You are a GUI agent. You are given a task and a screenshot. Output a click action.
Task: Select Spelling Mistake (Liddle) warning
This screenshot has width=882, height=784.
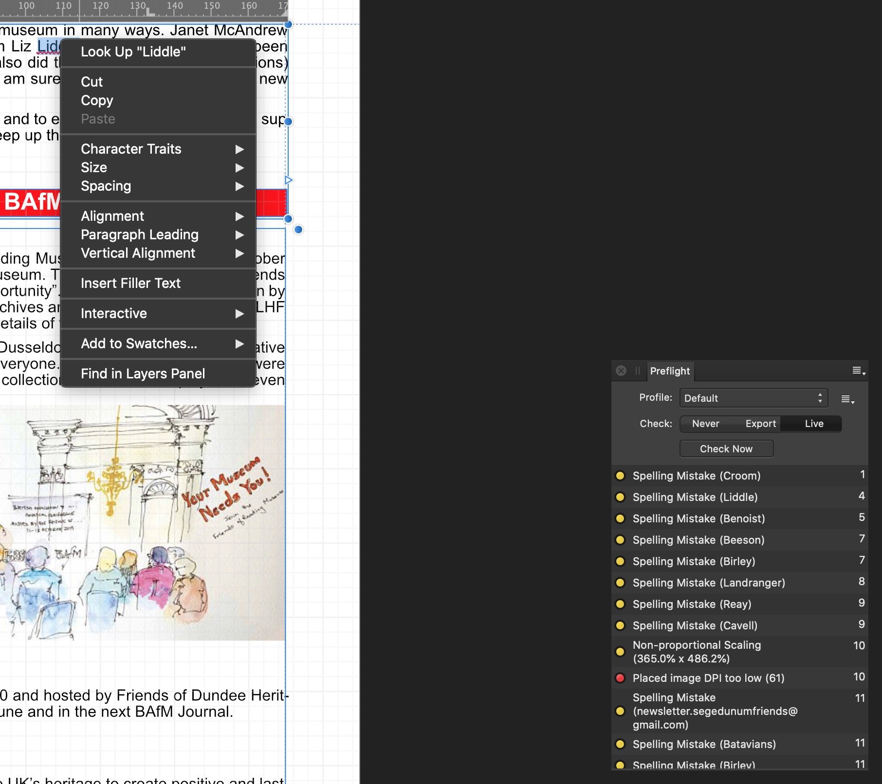740,497
